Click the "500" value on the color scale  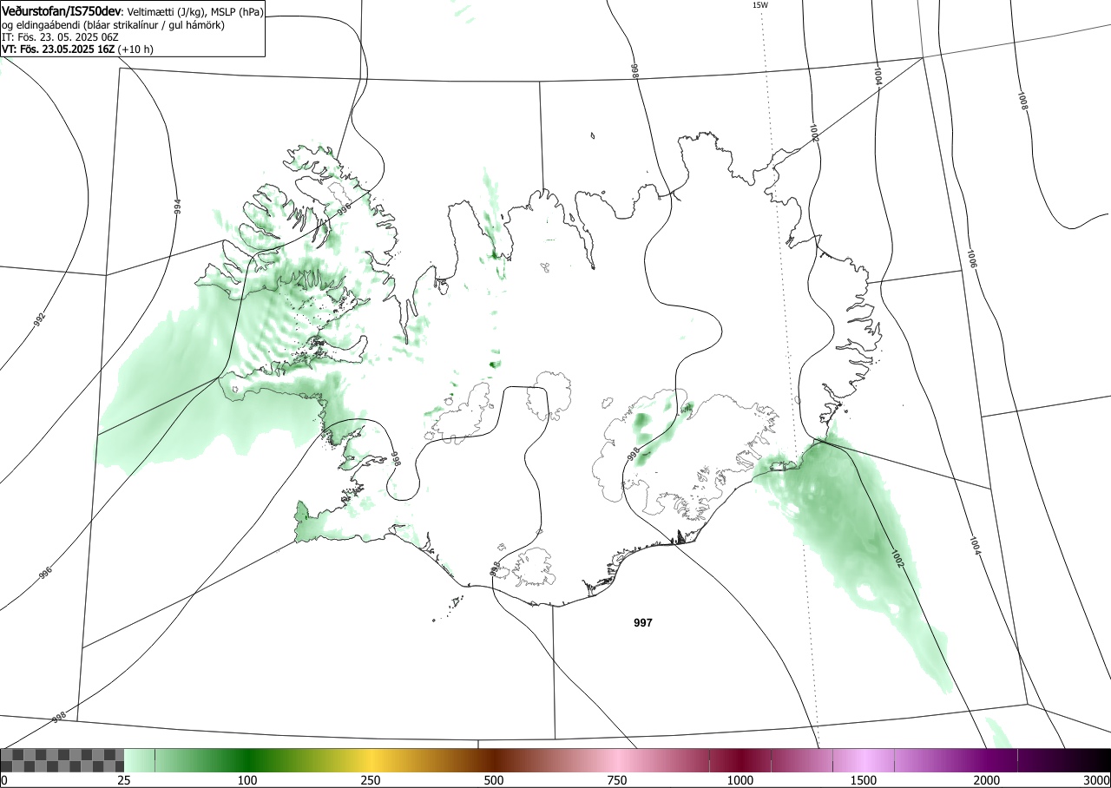coord(494,780)
